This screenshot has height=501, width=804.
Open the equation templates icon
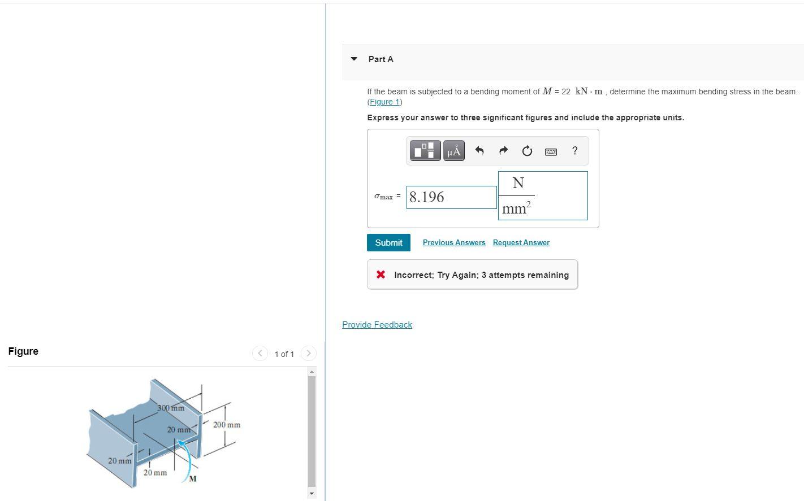pos(425,150)
